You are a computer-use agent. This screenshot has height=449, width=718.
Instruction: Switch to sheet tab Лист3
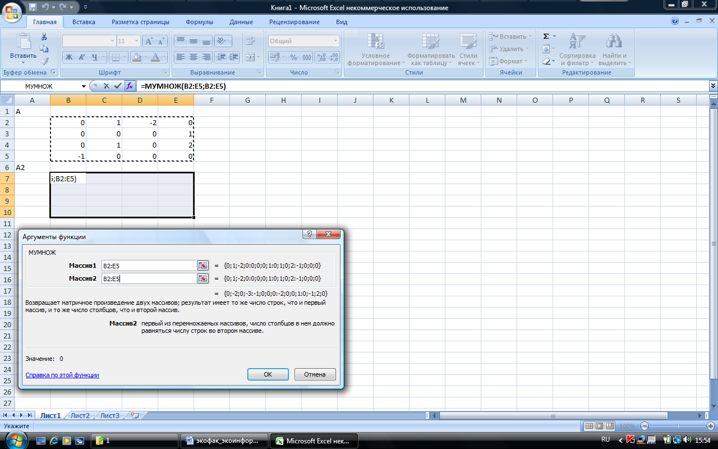pos(110,416)
